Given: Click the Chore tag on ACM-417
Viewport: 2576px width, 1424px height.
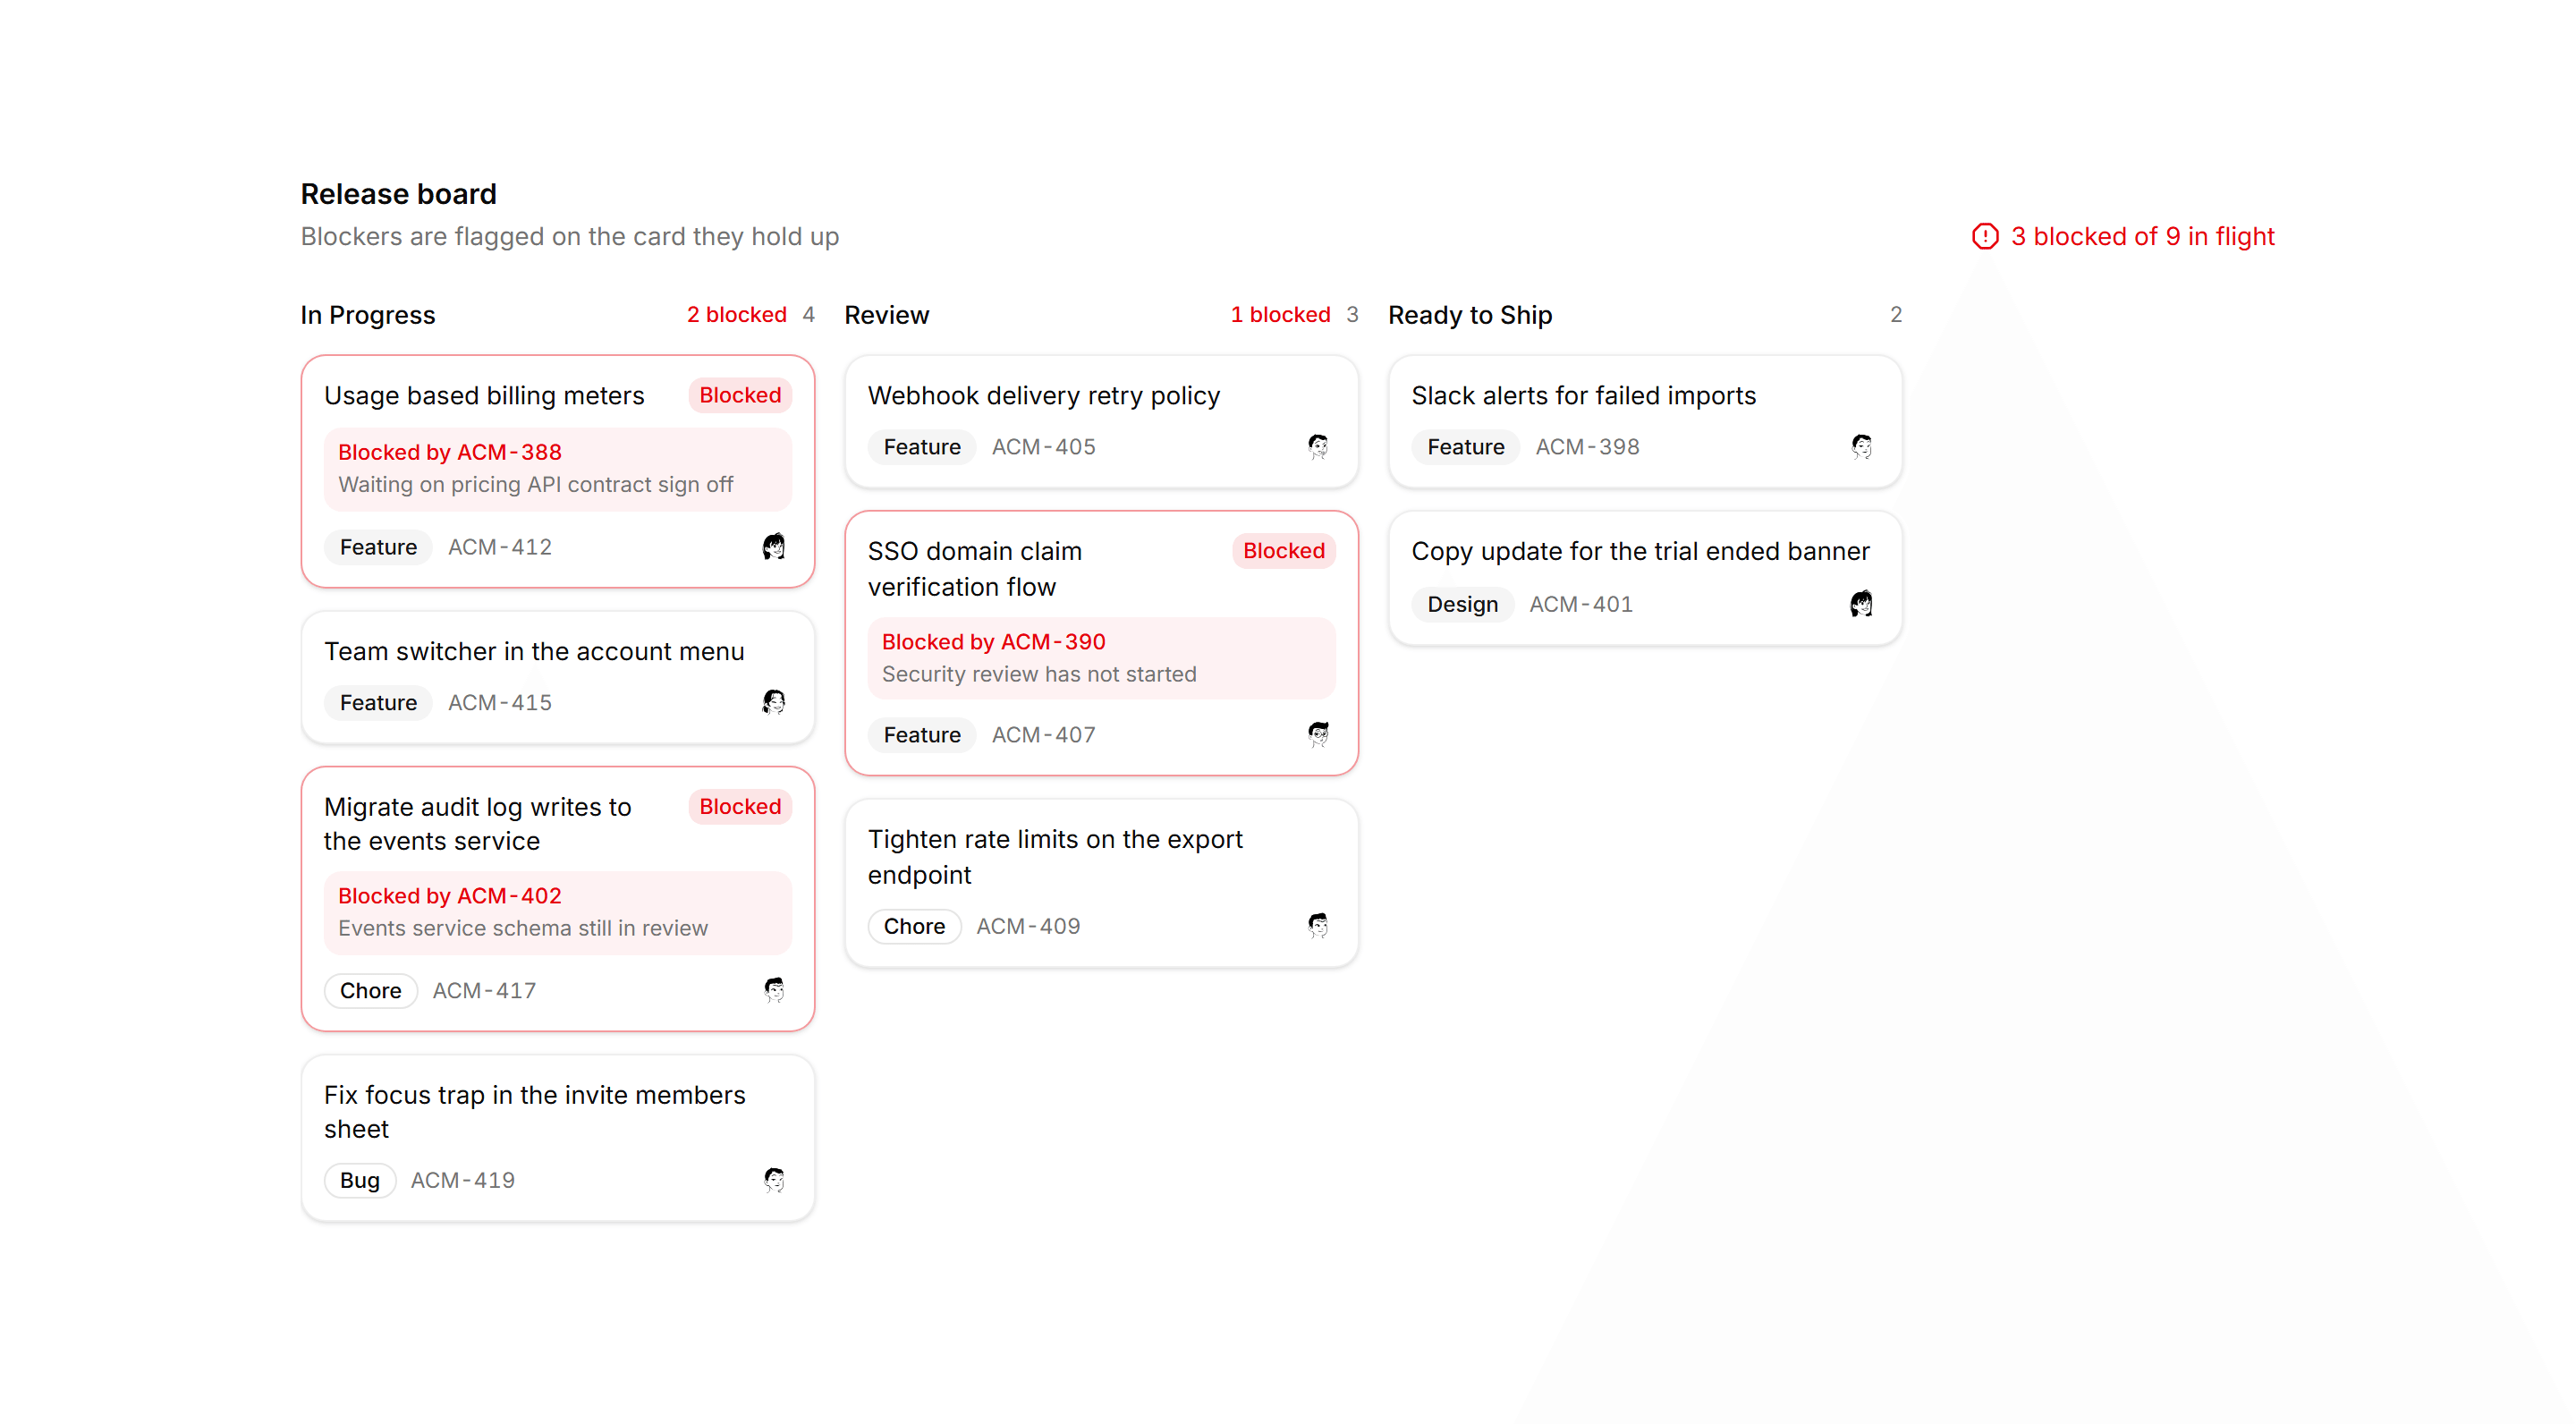Looking at the screenshot, I should pyautogui.click(x=370, y=990).
